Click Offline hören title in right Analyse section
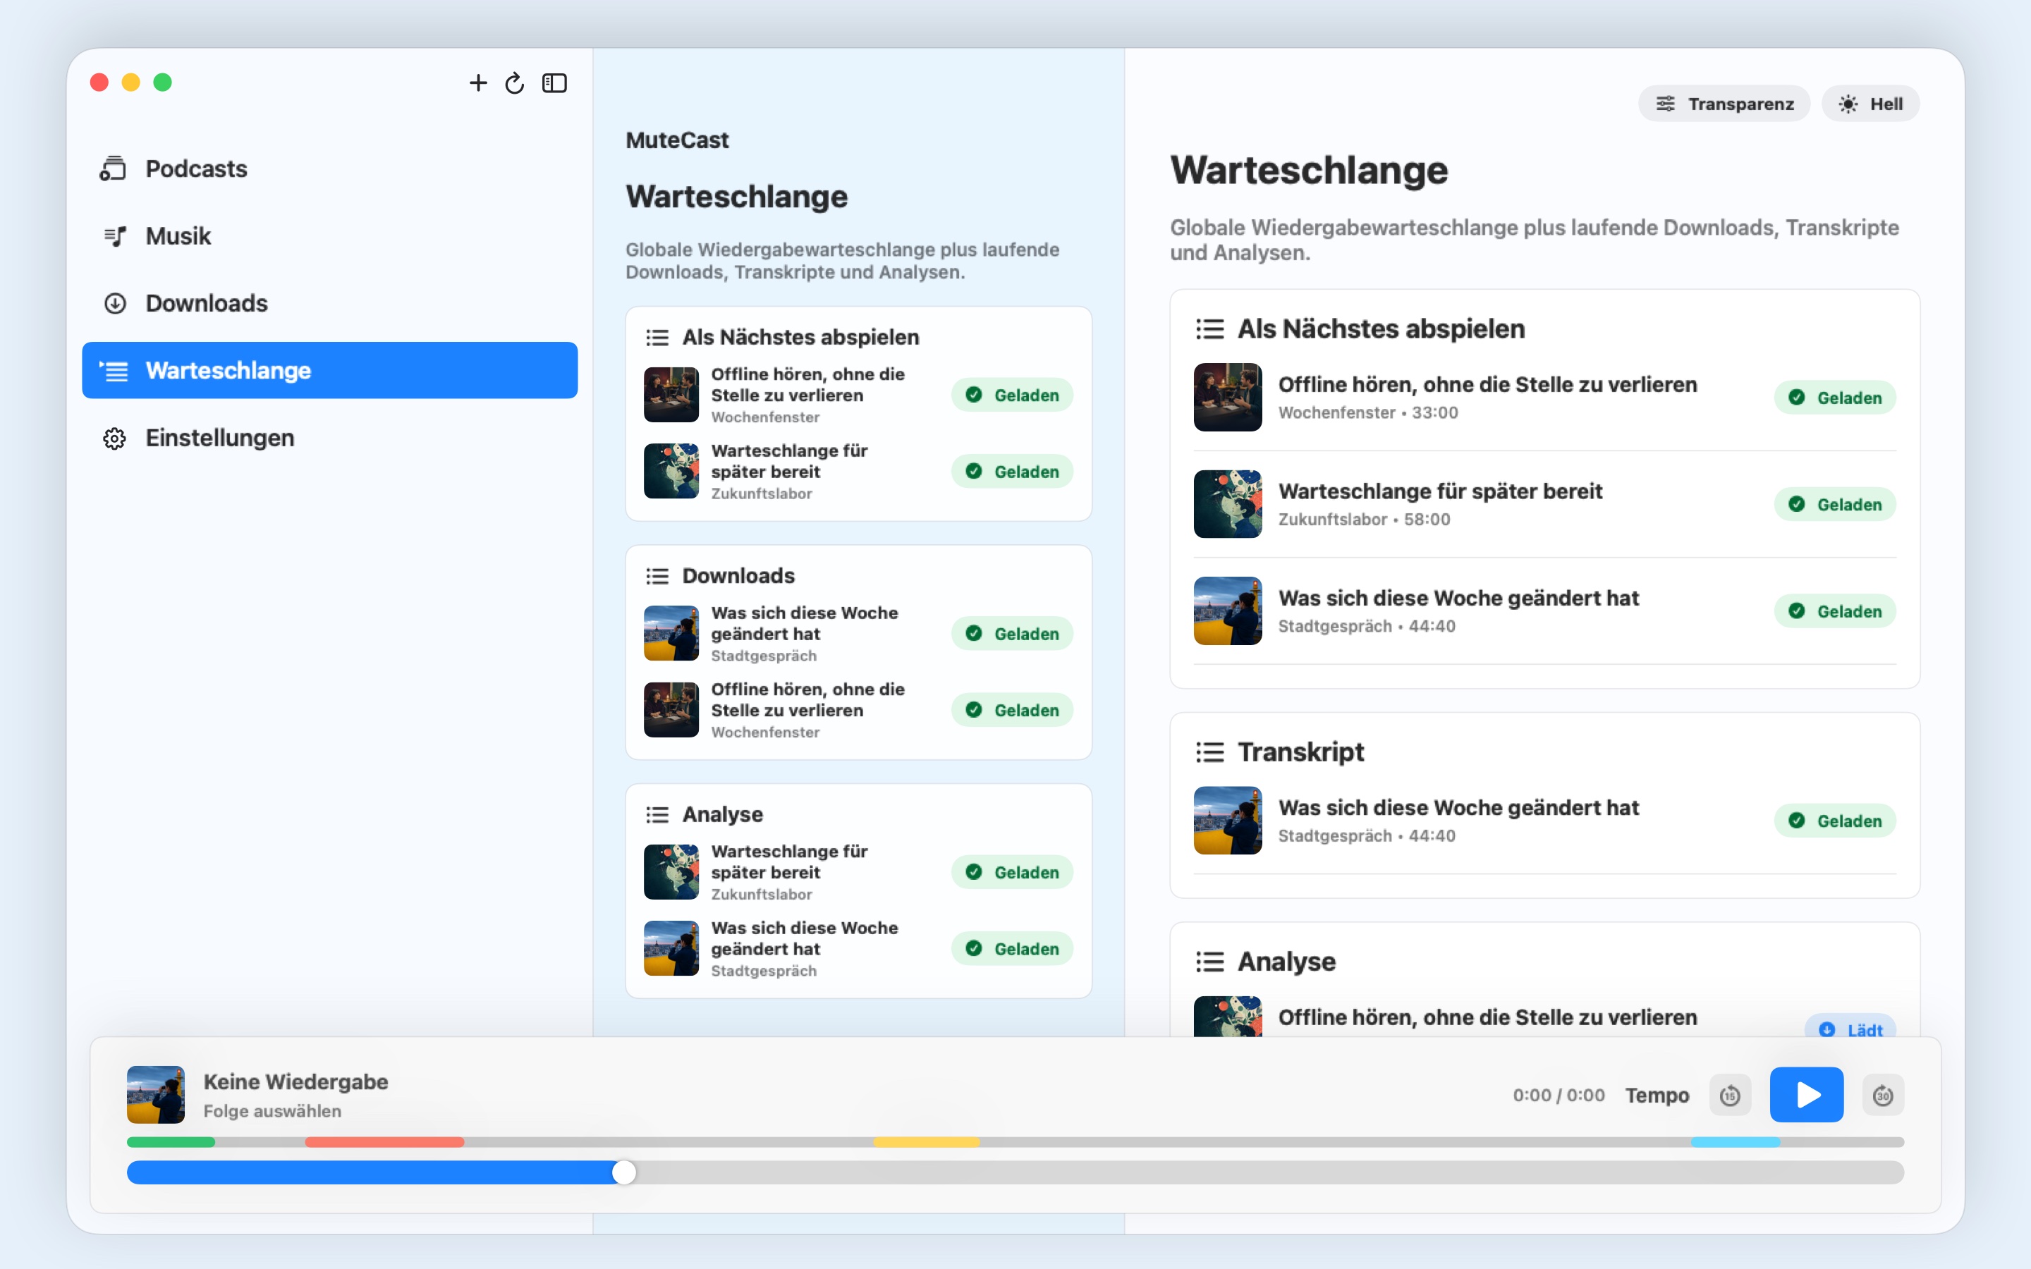The image size is (2031, 1269). click(1487, 1017)
